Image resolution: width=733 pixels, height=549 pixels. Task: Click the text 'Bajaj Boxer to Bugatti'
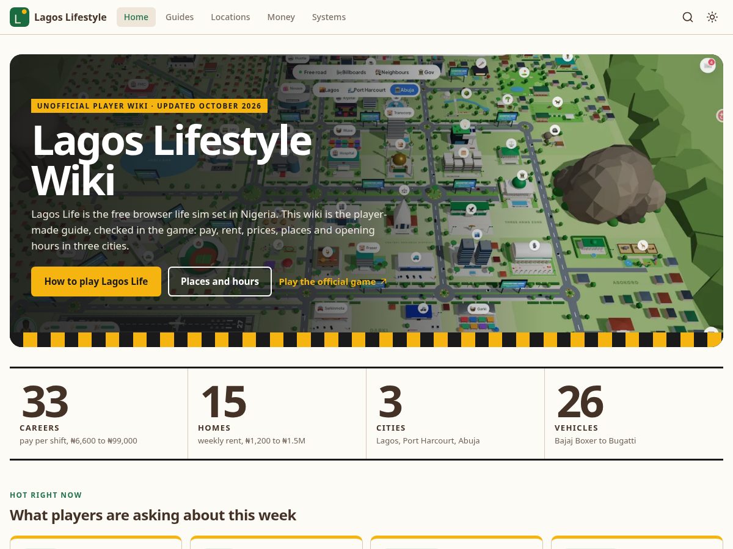click(595, 440)
